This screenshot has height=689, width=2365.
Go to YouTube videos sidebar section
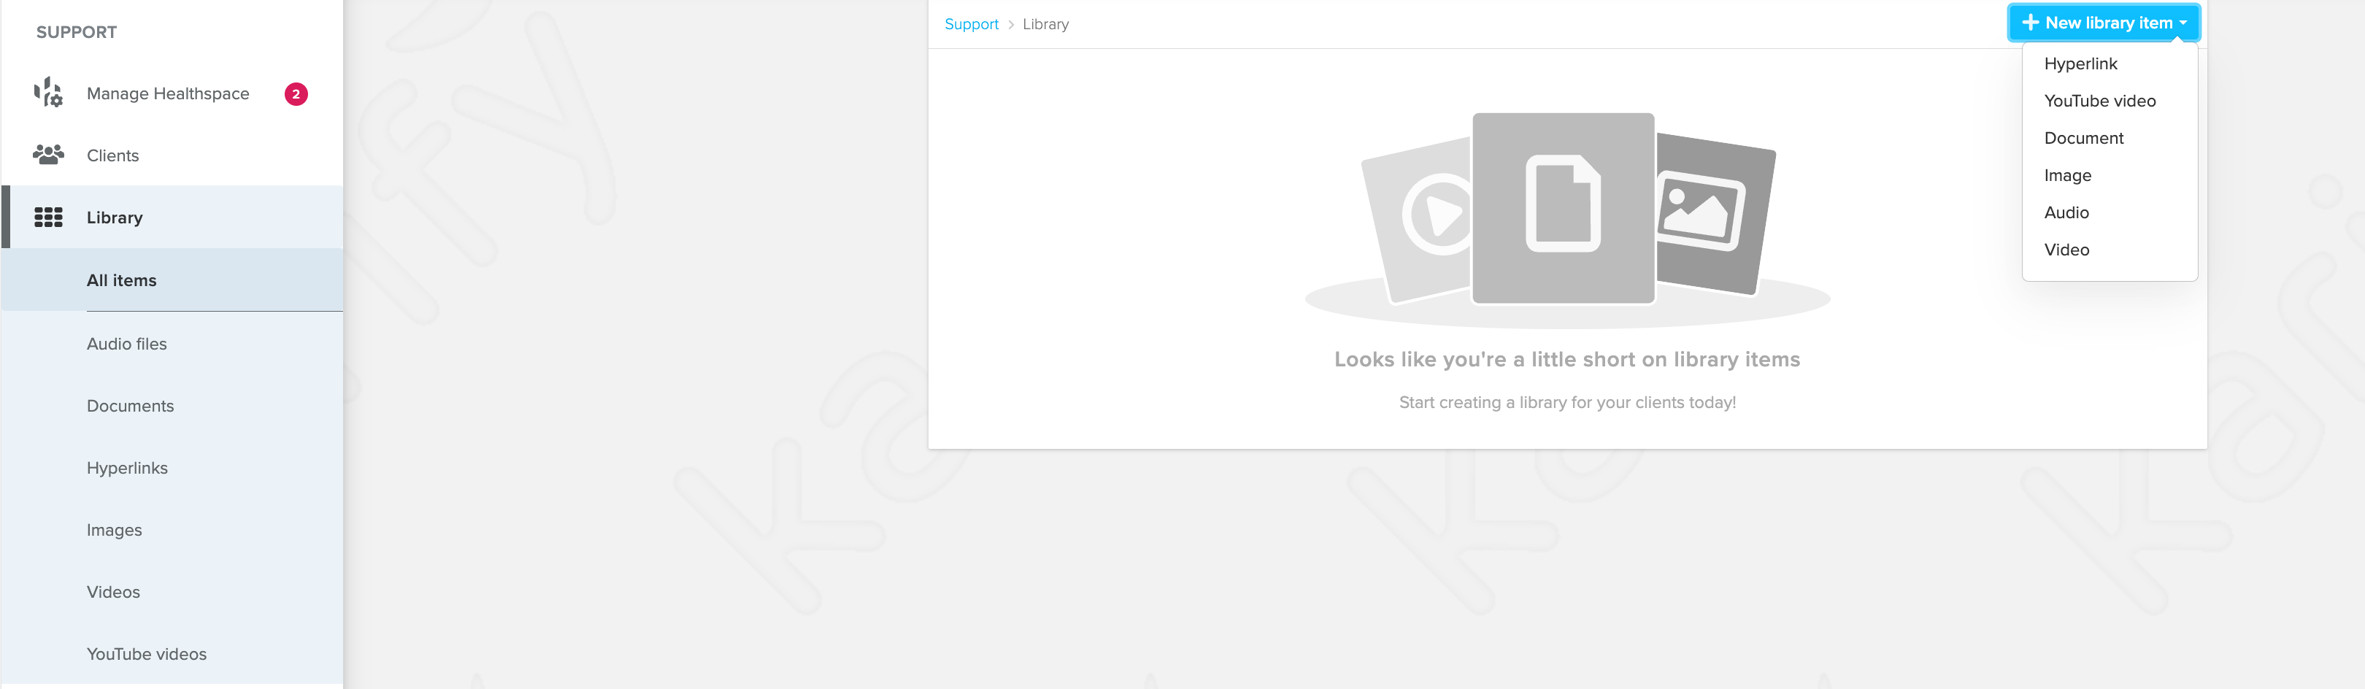pos(146,653)
